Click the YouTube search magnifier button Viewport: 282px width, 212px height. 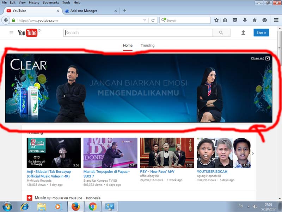click(221, 33)
